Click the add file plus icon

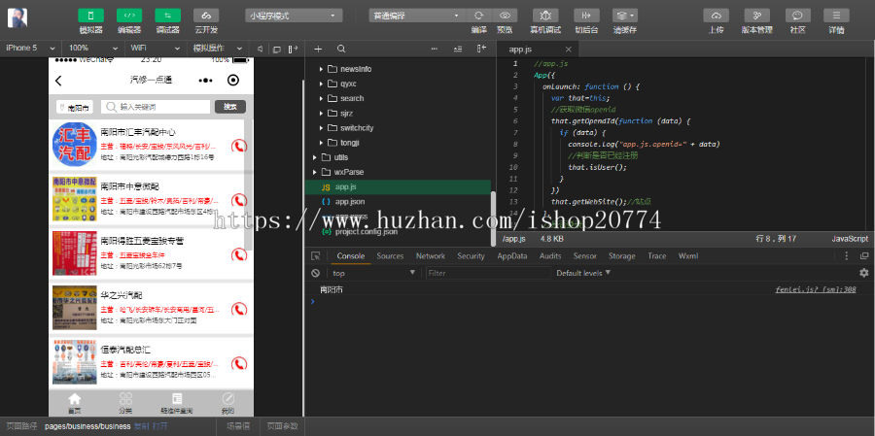tap(318, 49)
